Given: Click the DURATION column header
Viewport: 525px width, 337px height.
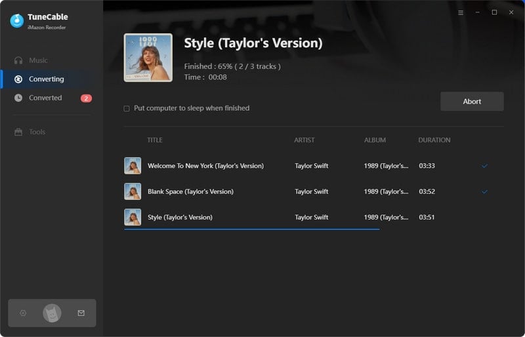Looking at the screenshot, I should click(434, 140).
